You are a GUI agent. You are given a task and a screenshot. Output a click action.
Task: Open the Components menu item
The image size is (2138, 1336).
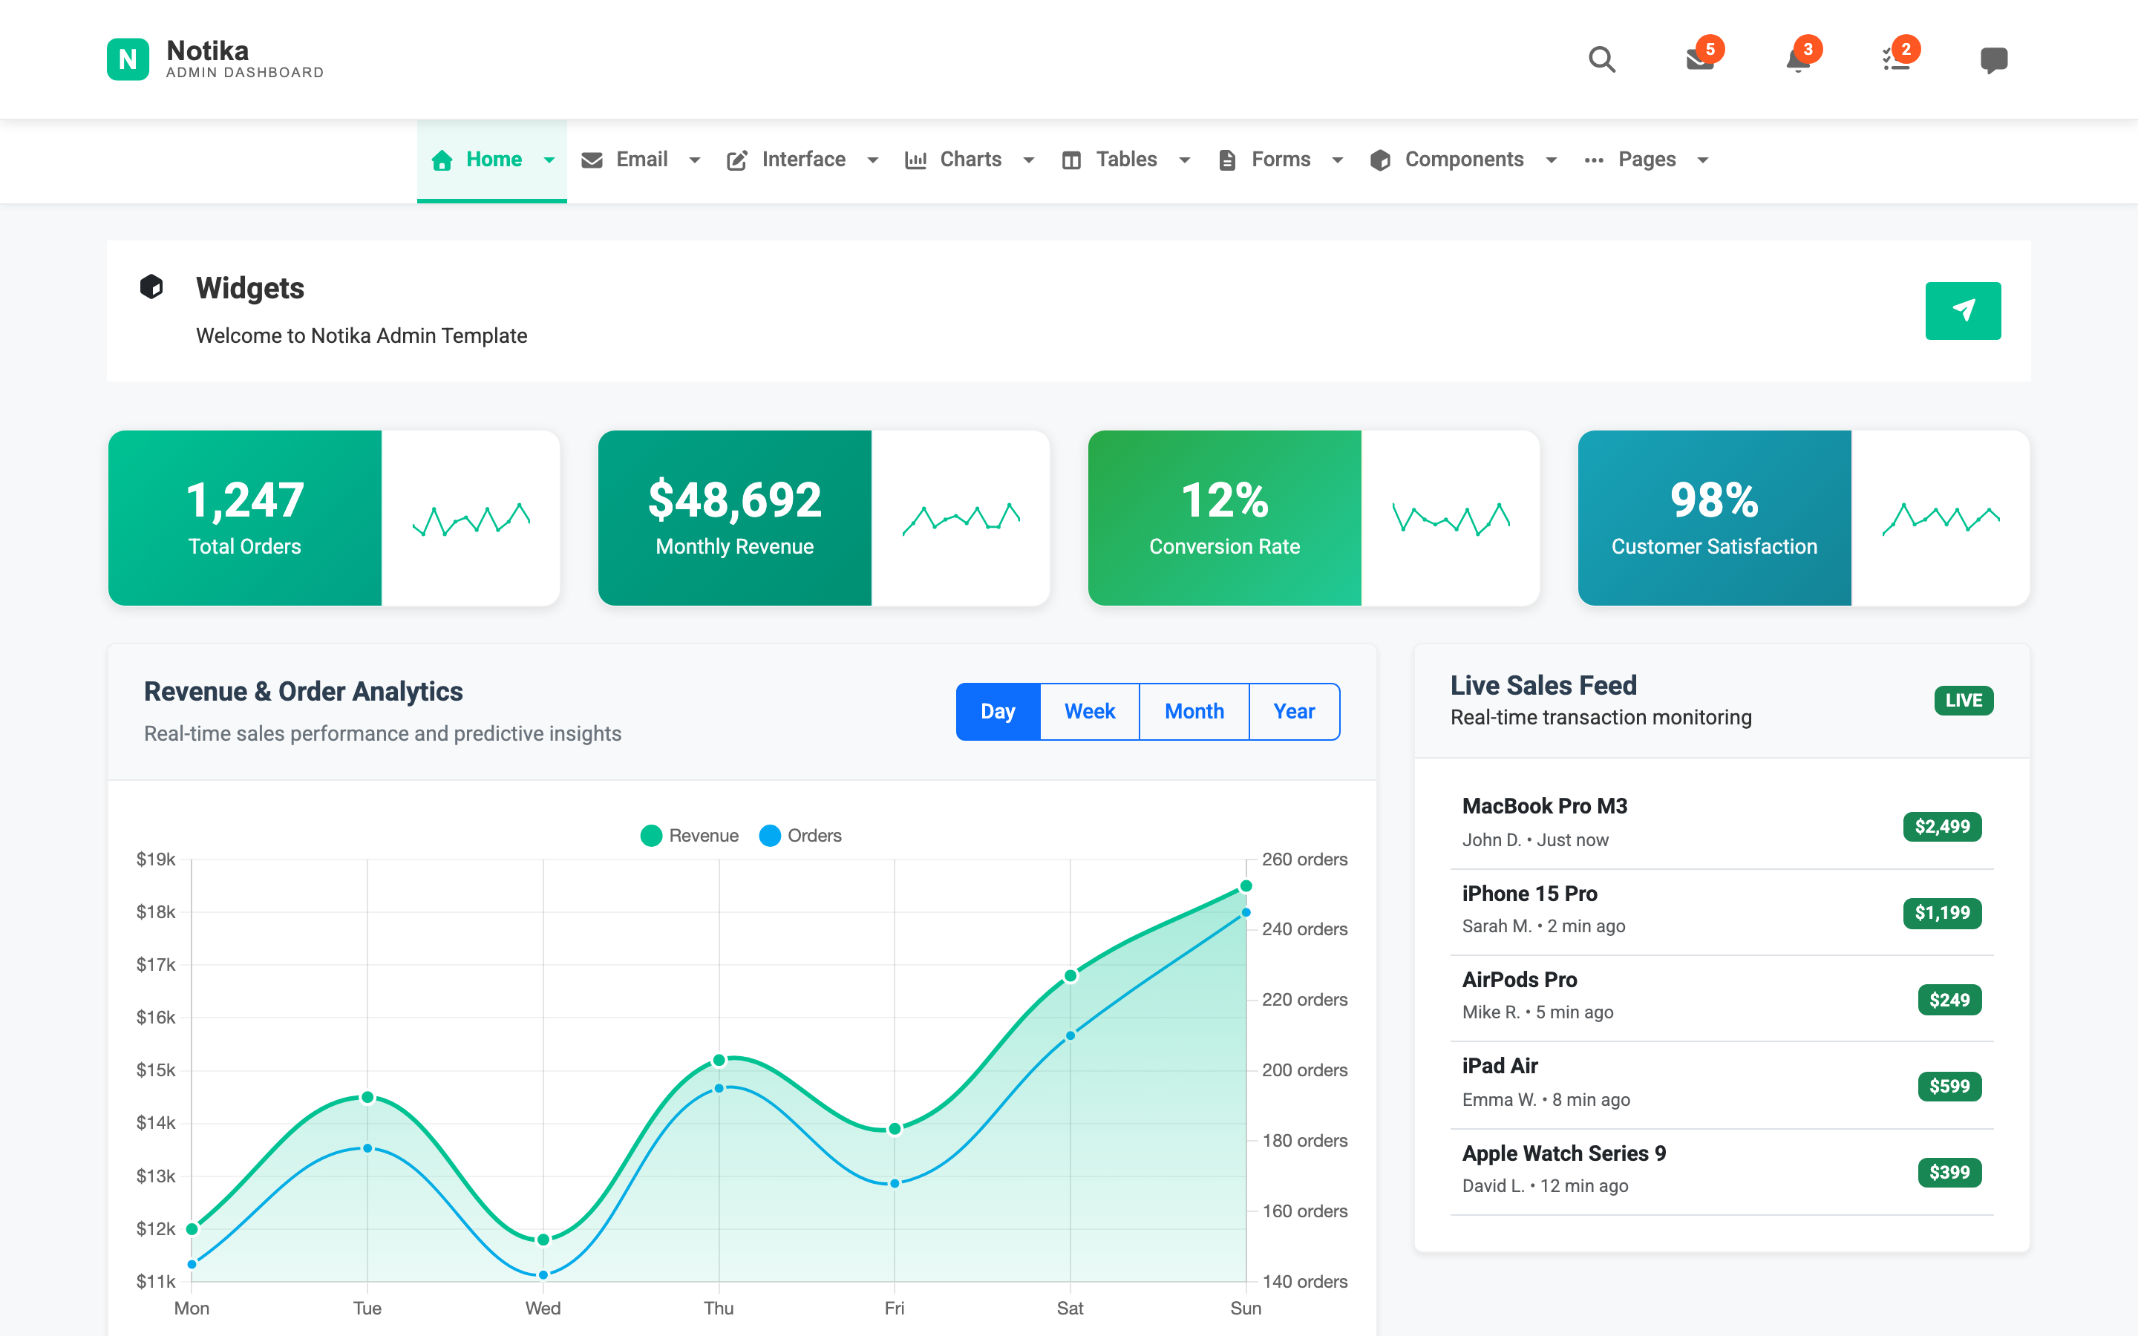(1462, 161)
